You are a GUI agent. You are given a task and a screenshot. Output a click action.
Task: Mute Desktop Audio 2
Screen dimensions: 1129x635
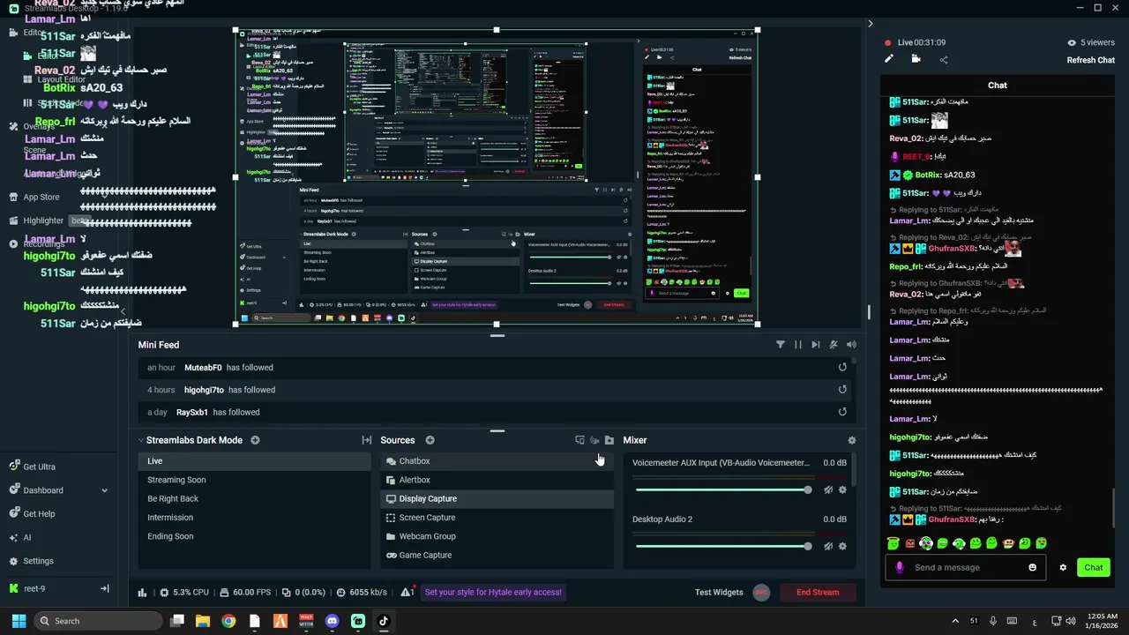click(828, 546)
